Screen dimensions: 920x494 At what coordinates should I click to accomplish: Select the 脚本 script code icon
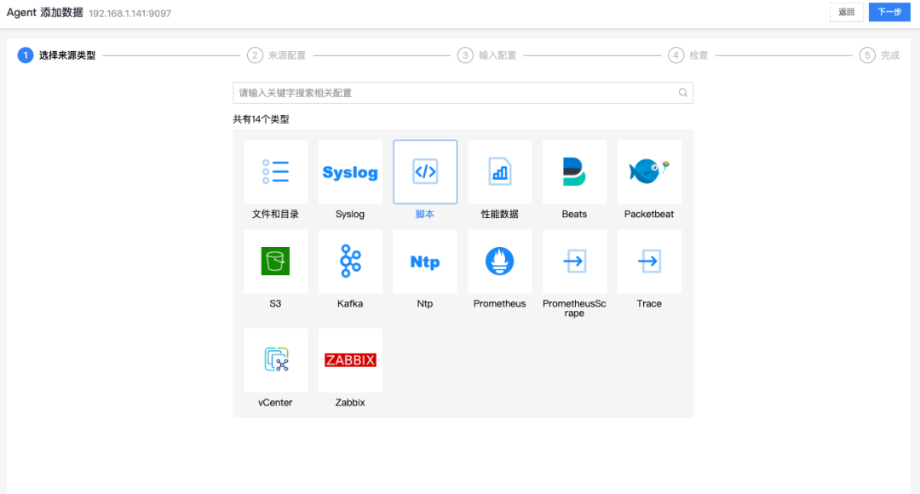pos(425,172)
